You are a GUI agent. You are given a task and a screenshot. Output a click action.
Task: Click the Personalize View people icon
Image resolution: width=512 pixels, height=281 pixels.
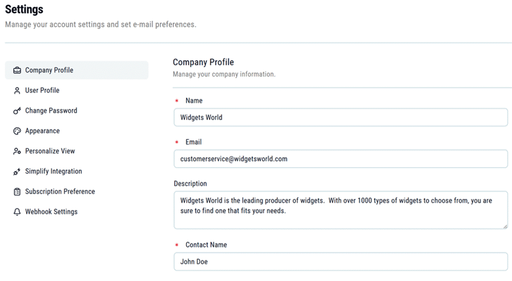17,151
